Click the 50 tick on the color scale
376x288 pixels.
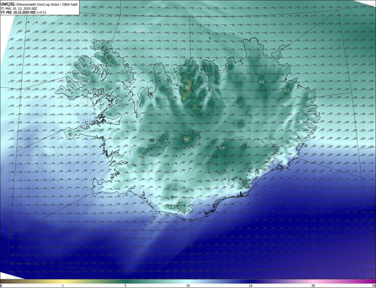[x=373, y=286]
